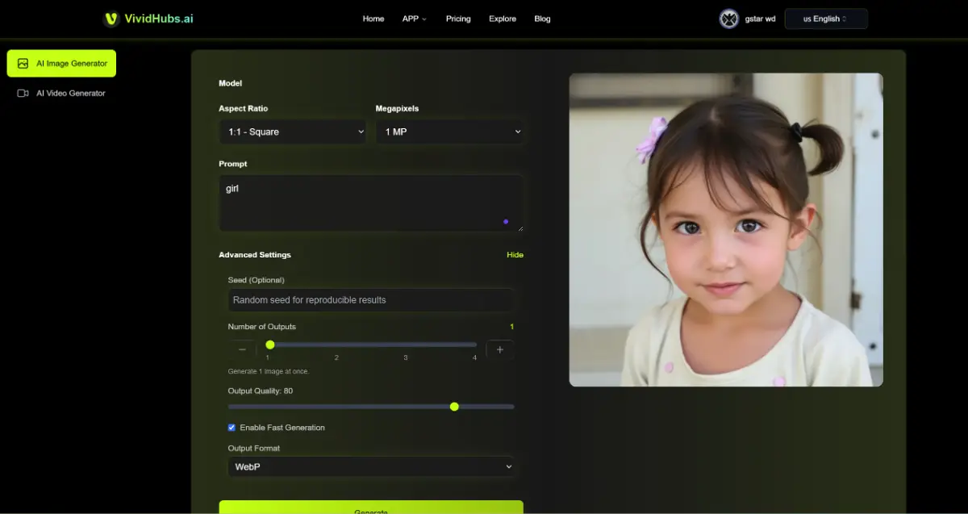The width and height of the screenshot is (968, 514).
Task: Hide the Advanced Settings section
Action: 515,255
